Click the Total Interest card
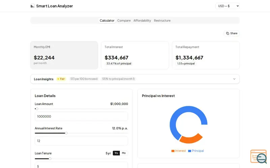270x168 pixels. [135, 55]
